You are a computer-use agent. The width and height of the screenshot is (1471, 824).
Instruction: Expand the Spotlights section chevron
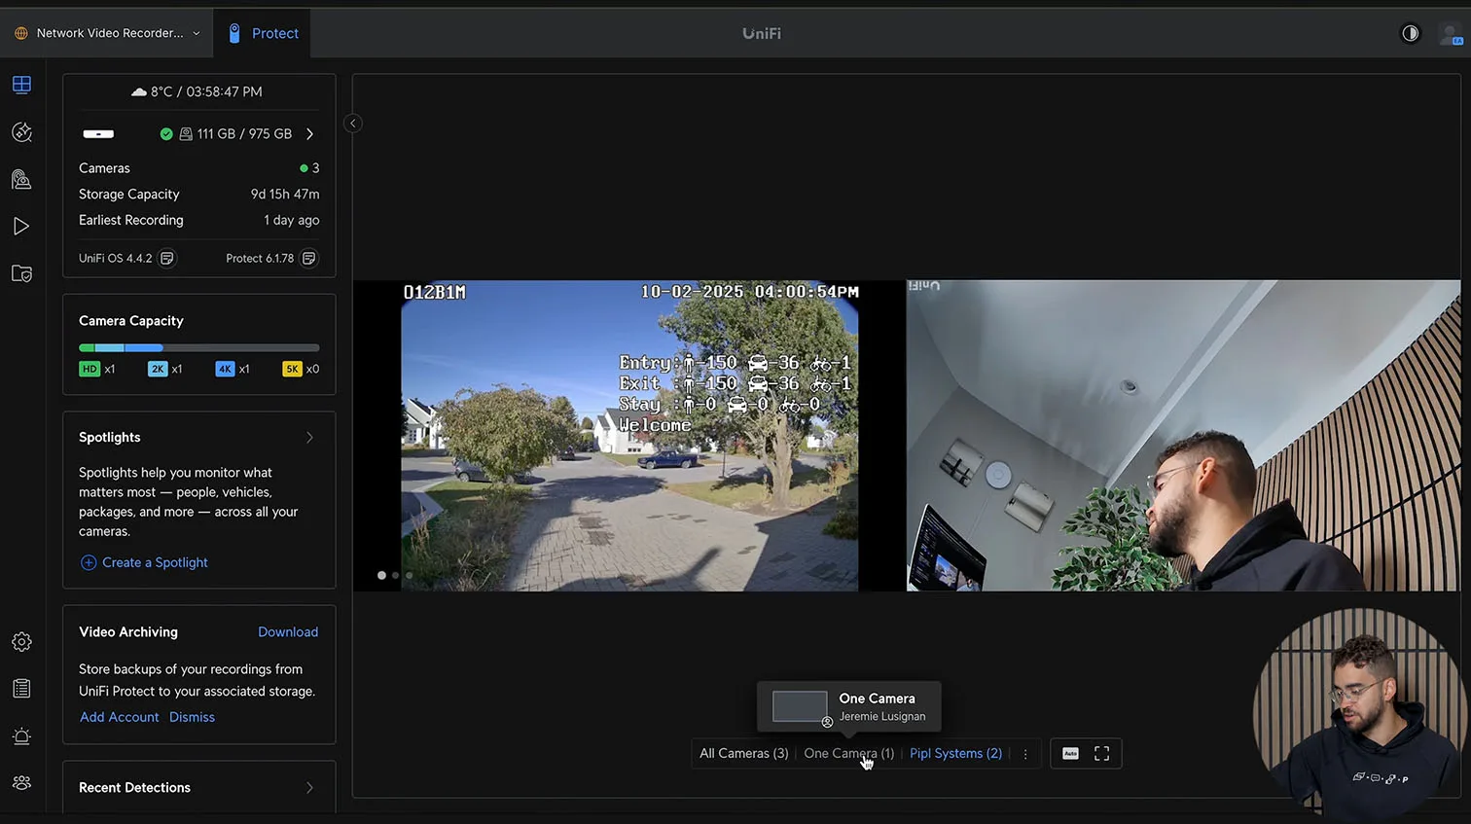[309, 438]
